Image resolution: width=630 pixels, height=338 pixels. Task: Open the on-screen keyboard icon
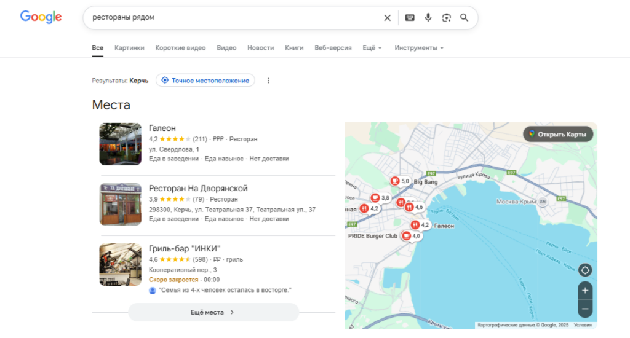409,18
